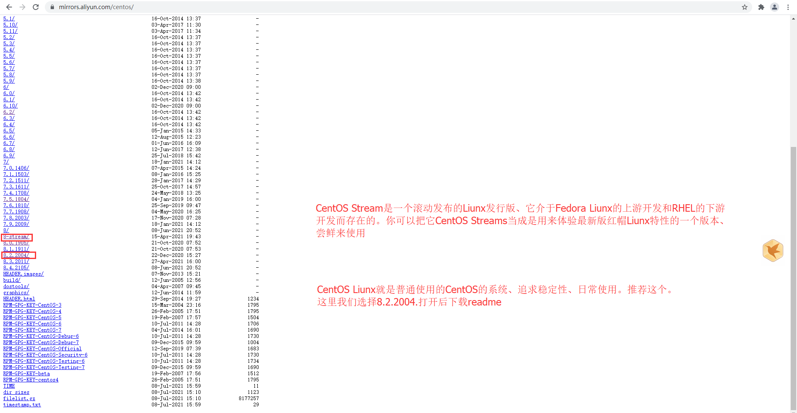Open the build/ directory
The height and width of the screenshot is (413, 797).
coord(12,280)
